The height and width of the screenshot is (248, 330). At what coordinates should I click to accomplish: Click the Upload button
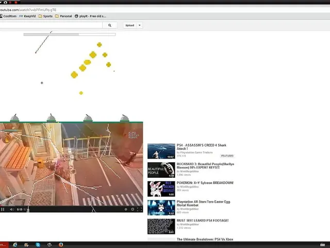(130, 25)
